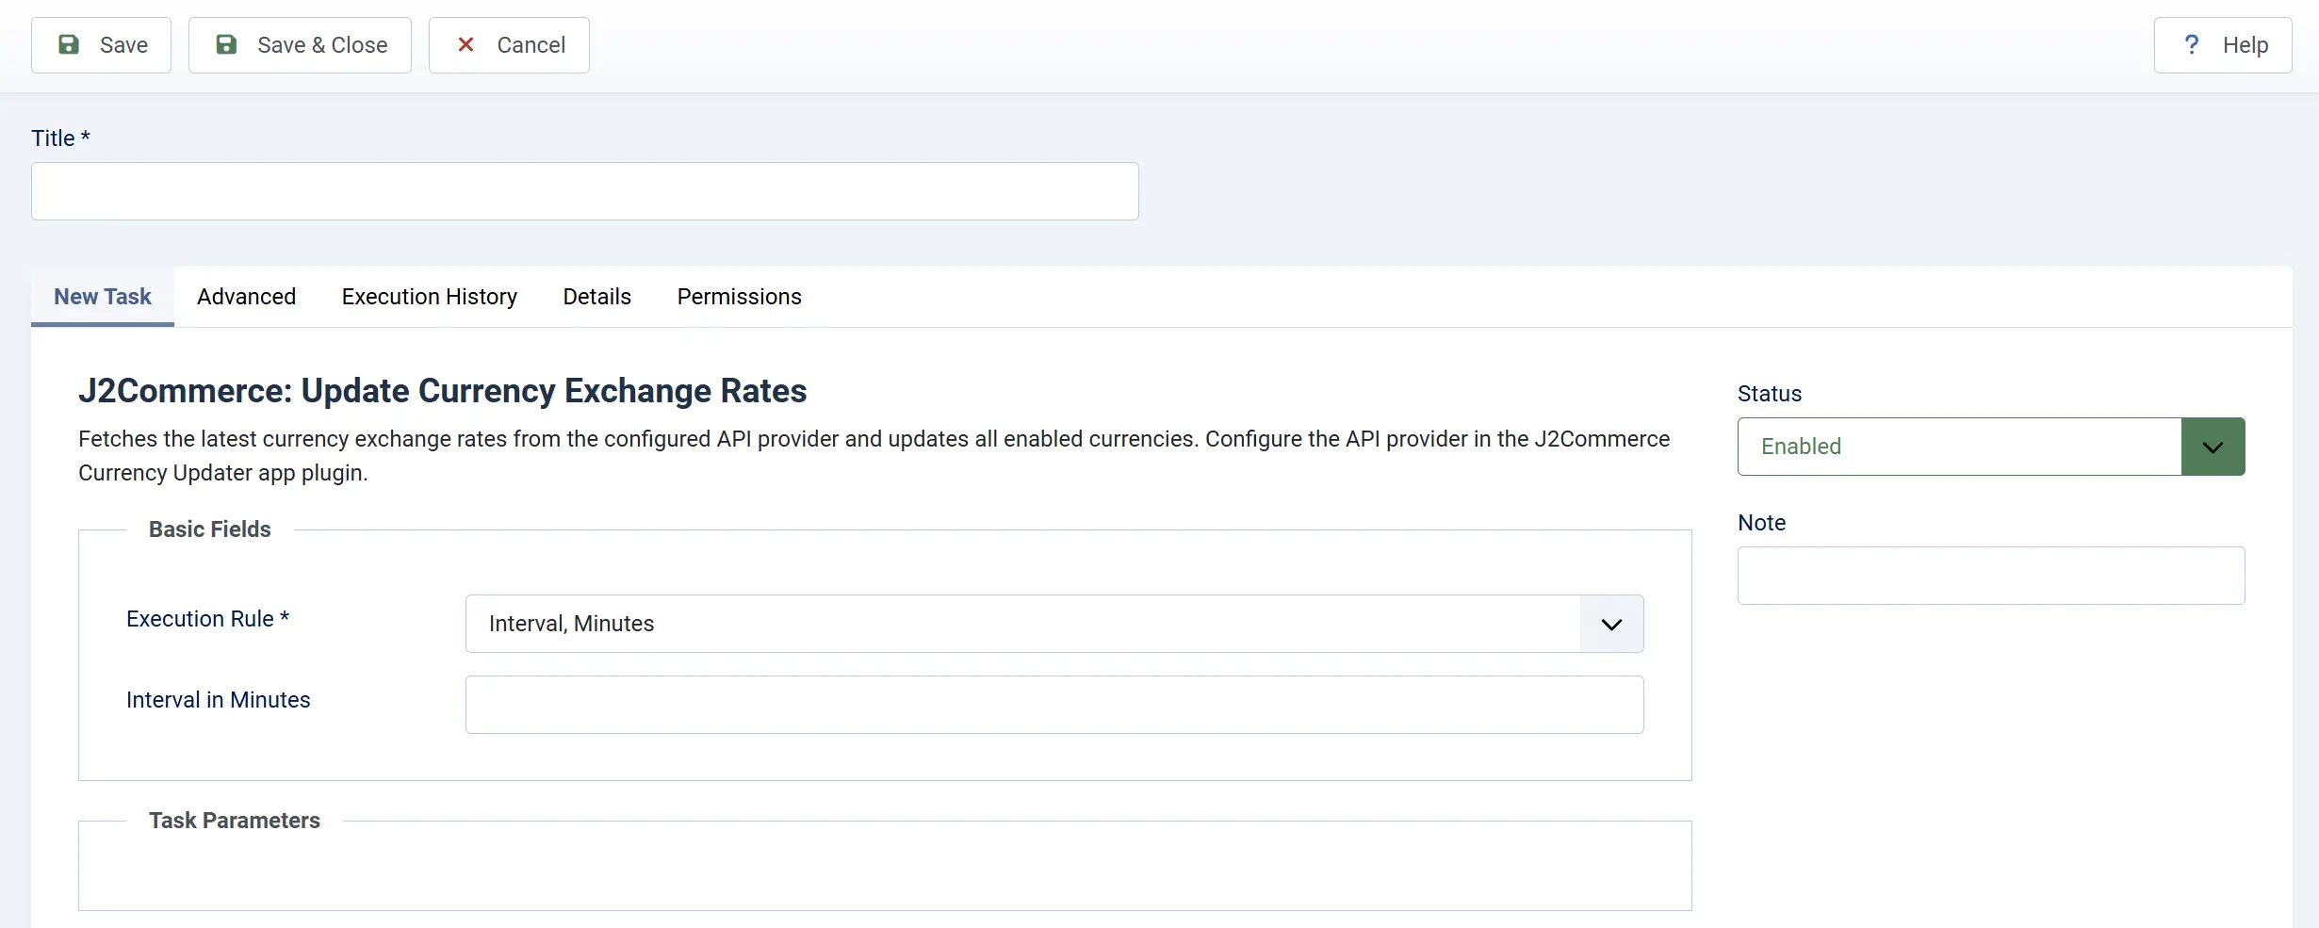Click the Interval in Minutes label
2319x928 pixels.
(219, 700)
